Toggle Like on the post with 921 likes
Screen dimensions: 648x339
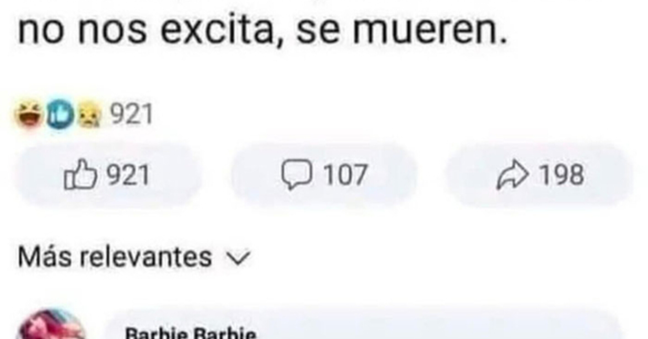pos(108,175)
